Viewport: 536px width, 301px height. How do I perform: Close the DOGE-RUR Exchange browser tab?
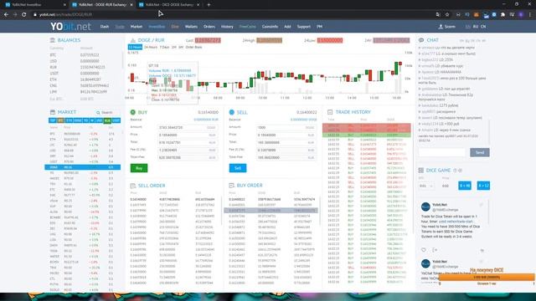tap(131, 5)
